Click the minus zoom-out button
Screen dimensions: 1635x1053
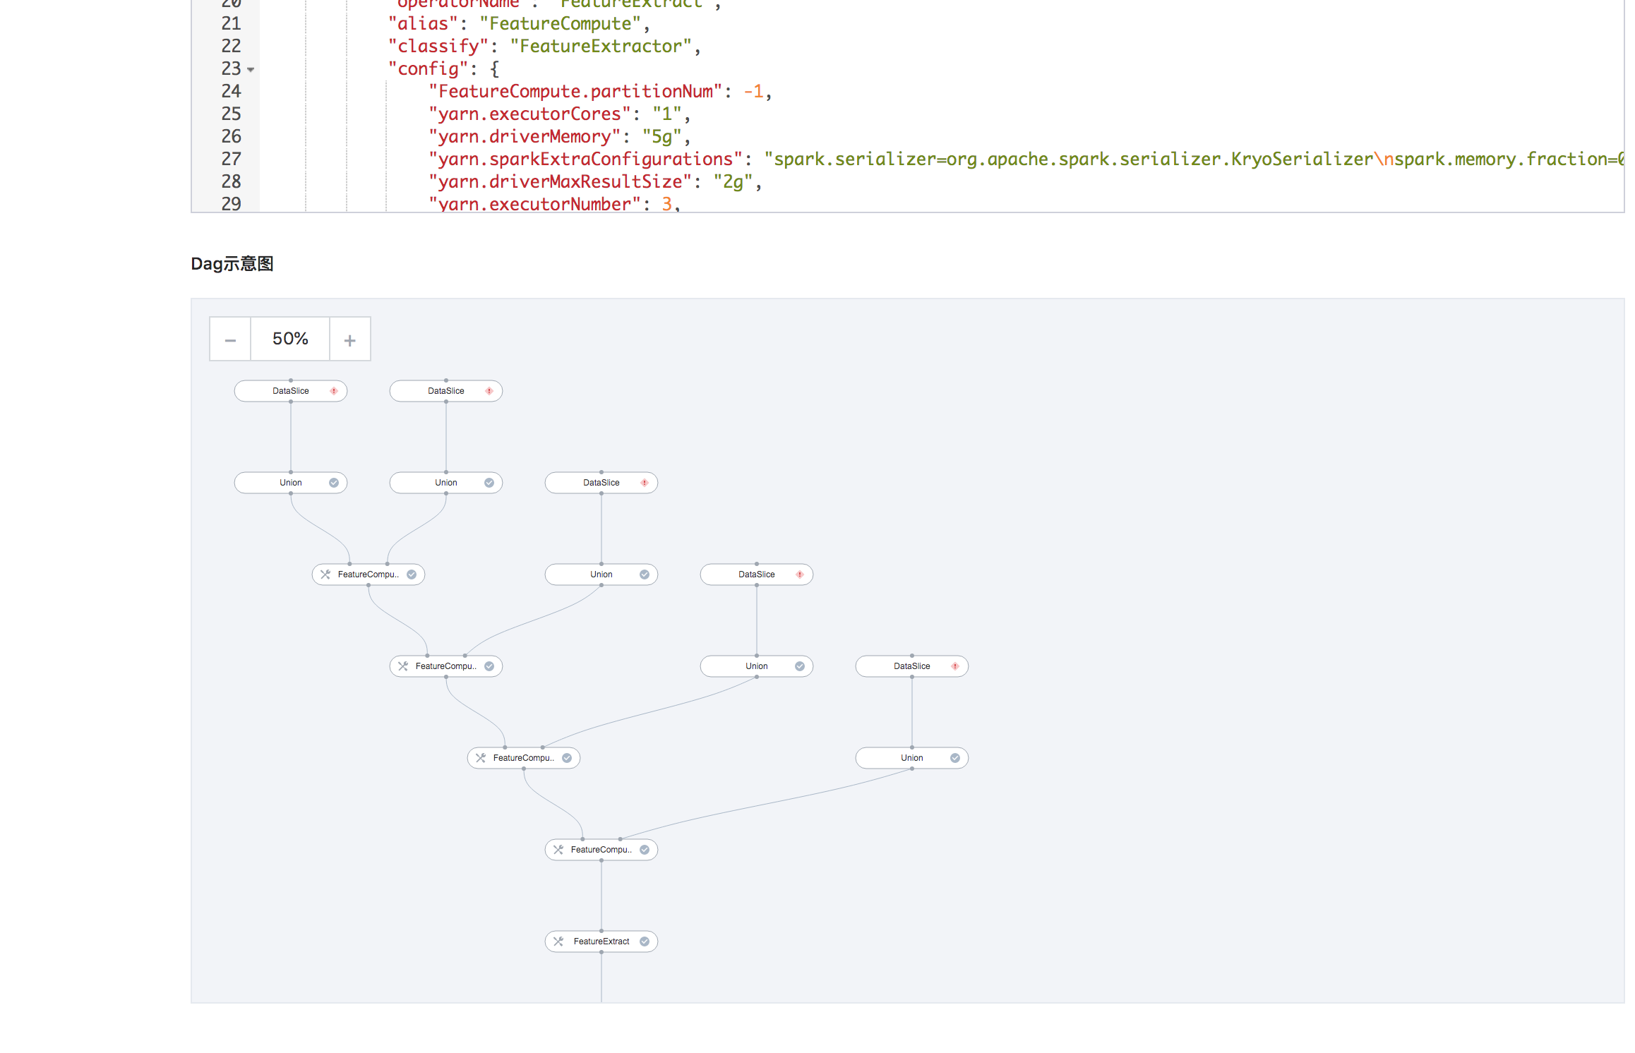pyautogui.click(x=230, y=339)
